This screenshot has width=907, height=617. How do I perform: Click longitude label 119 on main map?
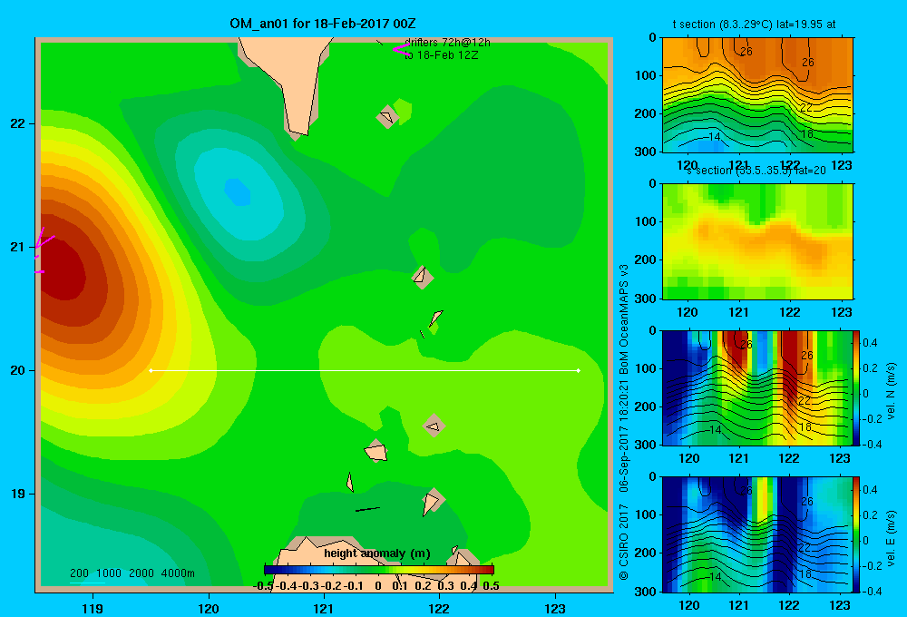(x=93, y=608)
